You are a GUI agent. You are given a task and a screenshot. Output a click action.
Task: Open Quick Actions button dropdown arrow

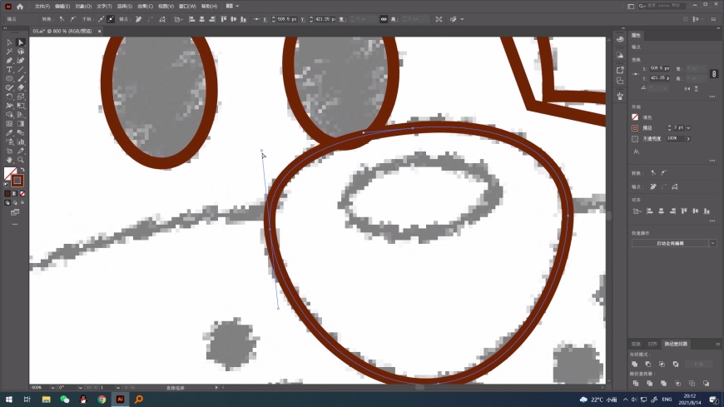(x=712, y=243)
